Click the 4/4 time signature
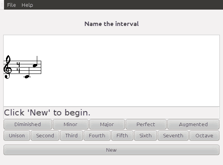 pos(18,68)
